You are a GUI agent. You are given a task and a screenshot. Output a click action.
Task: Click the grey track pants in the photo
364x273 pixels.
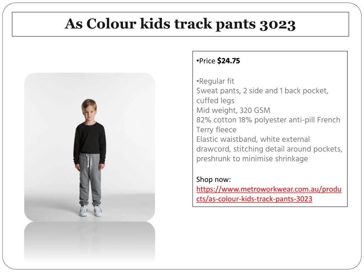[90, 179]
